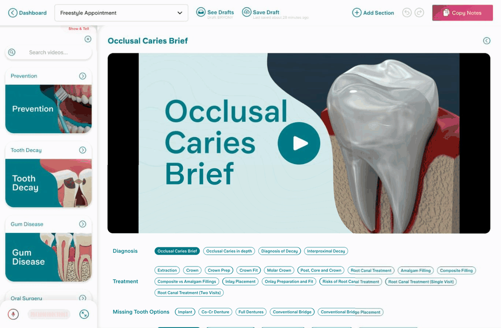Expand the Gum Disease category

[x=83, y=224]
